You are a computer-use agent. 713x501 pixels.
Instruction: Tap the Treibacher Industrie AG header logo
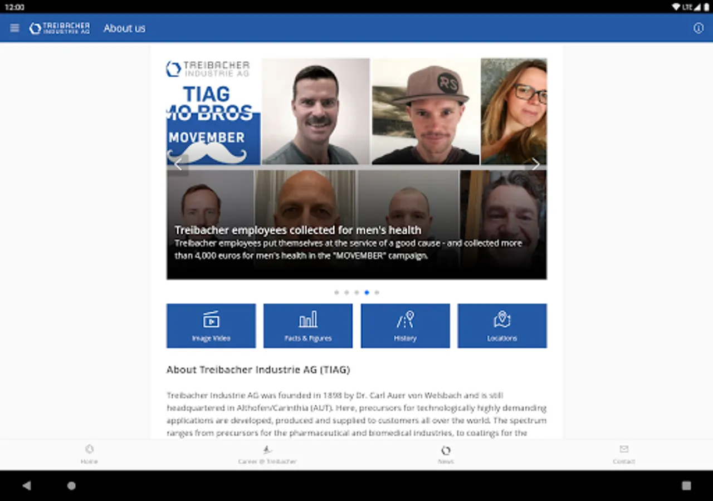[60, 28]
